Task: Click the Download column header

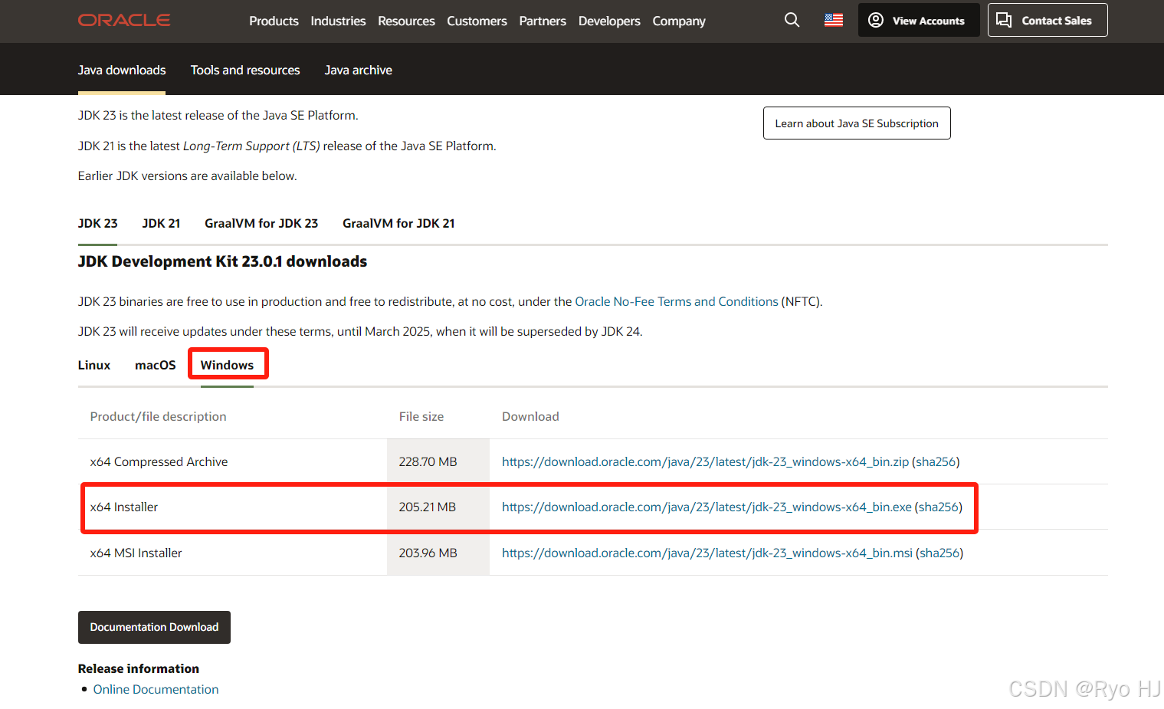Action: tap(530, 416)
